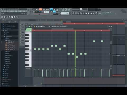Open the VIEW menu

16,11
